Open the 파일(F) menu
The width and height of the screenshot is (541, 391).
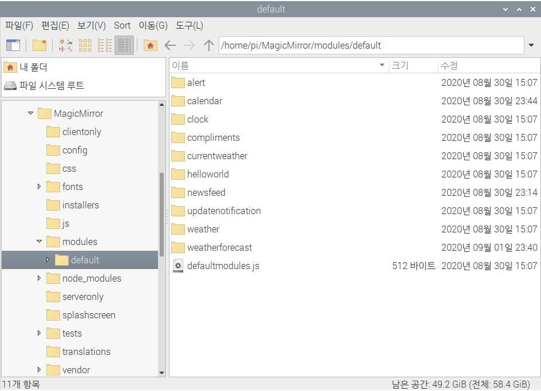coord(19,26)
